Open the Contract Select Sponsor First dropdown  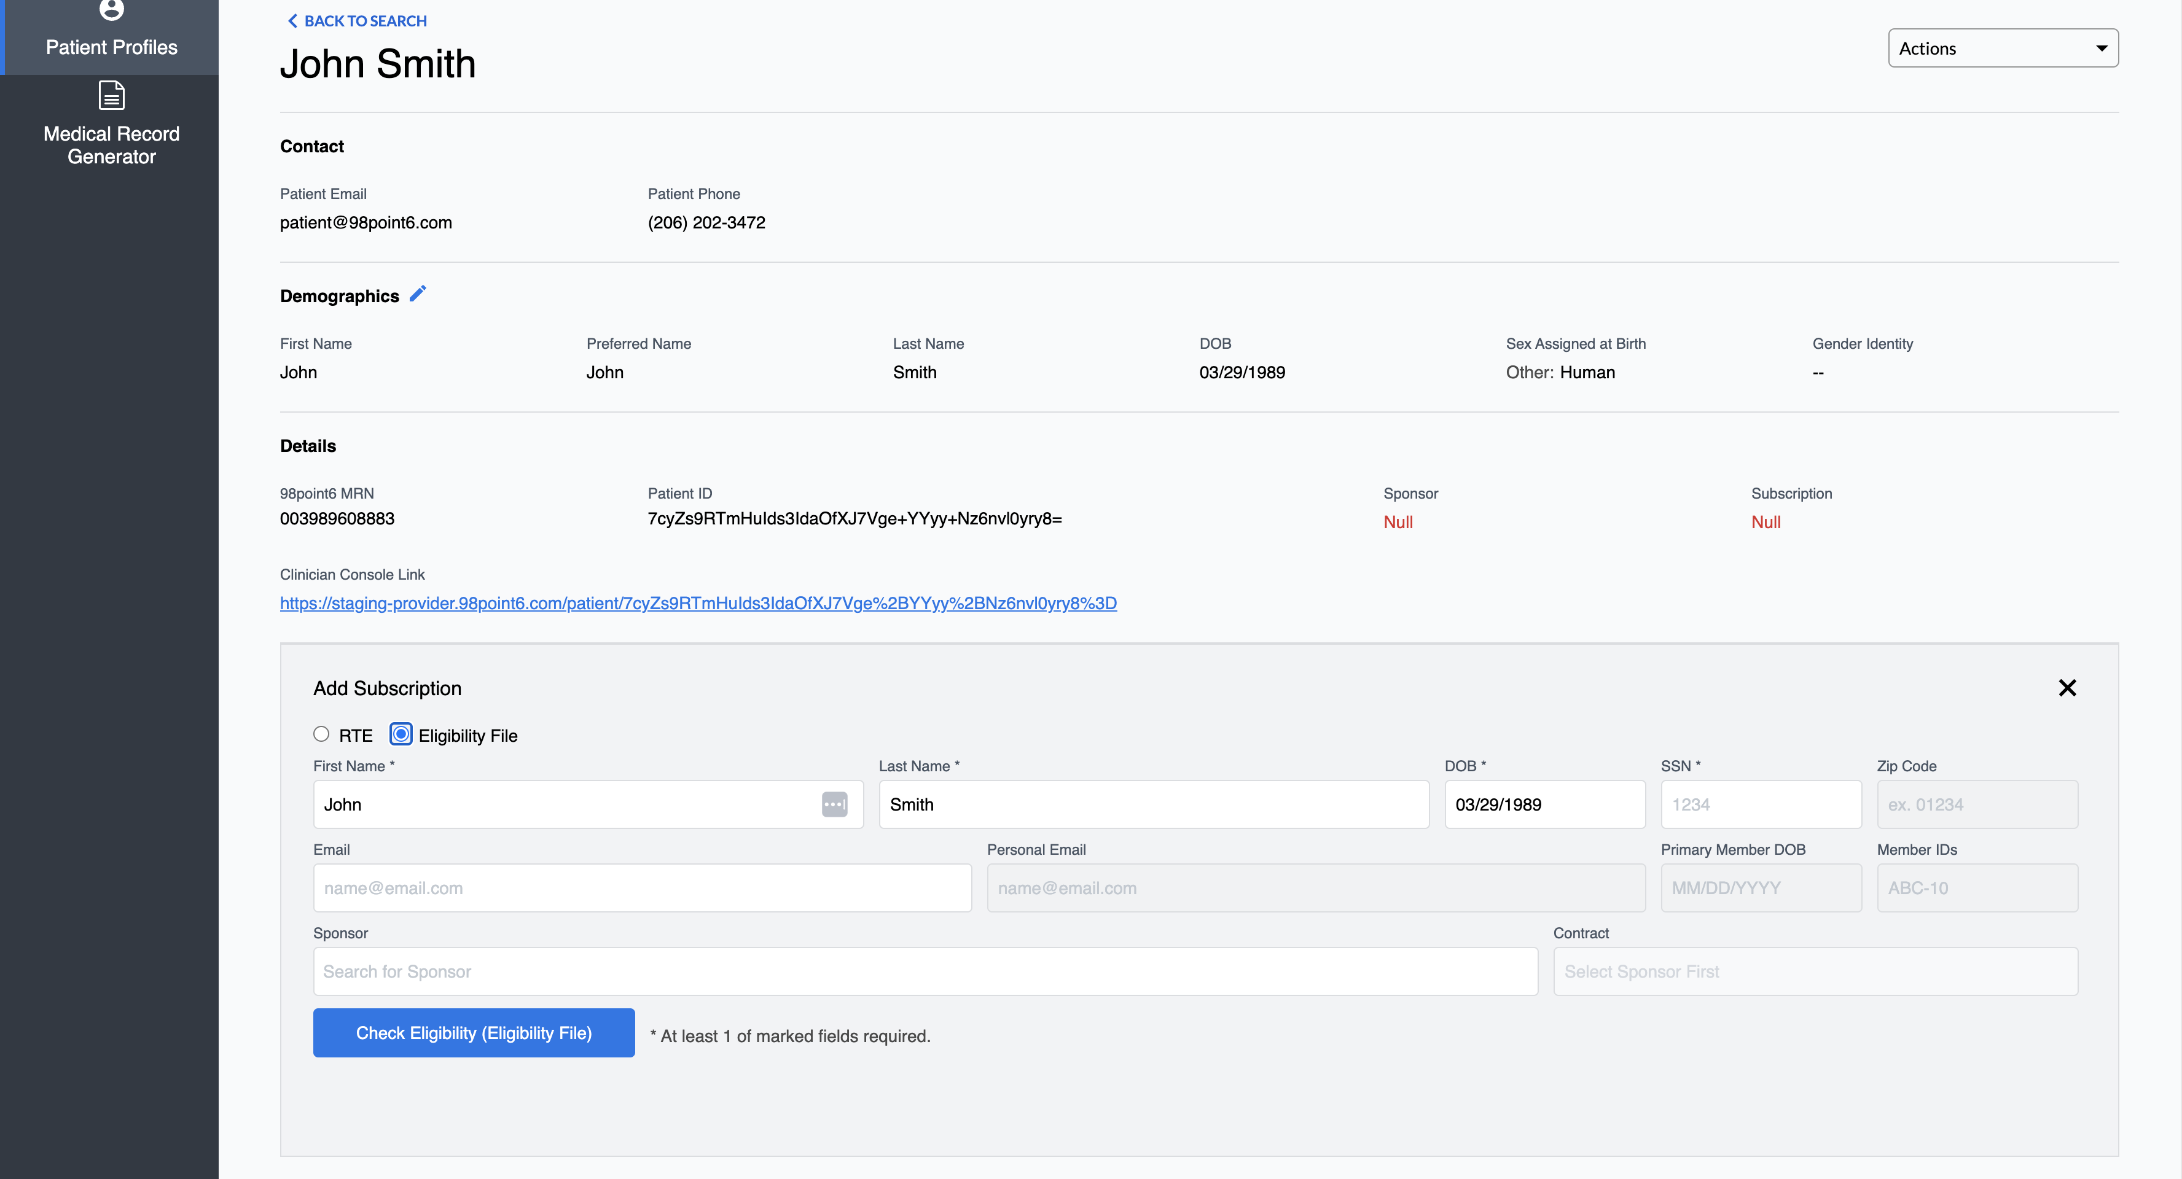coord(1815,971)
